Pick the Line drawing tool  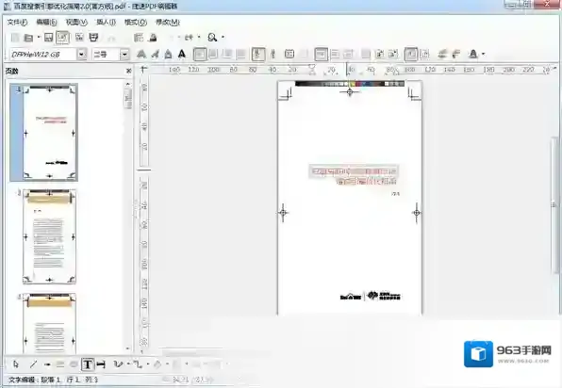point(33,364)
